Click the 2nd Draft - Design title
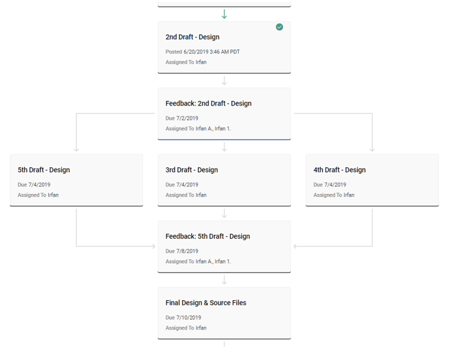 [193, 37]
